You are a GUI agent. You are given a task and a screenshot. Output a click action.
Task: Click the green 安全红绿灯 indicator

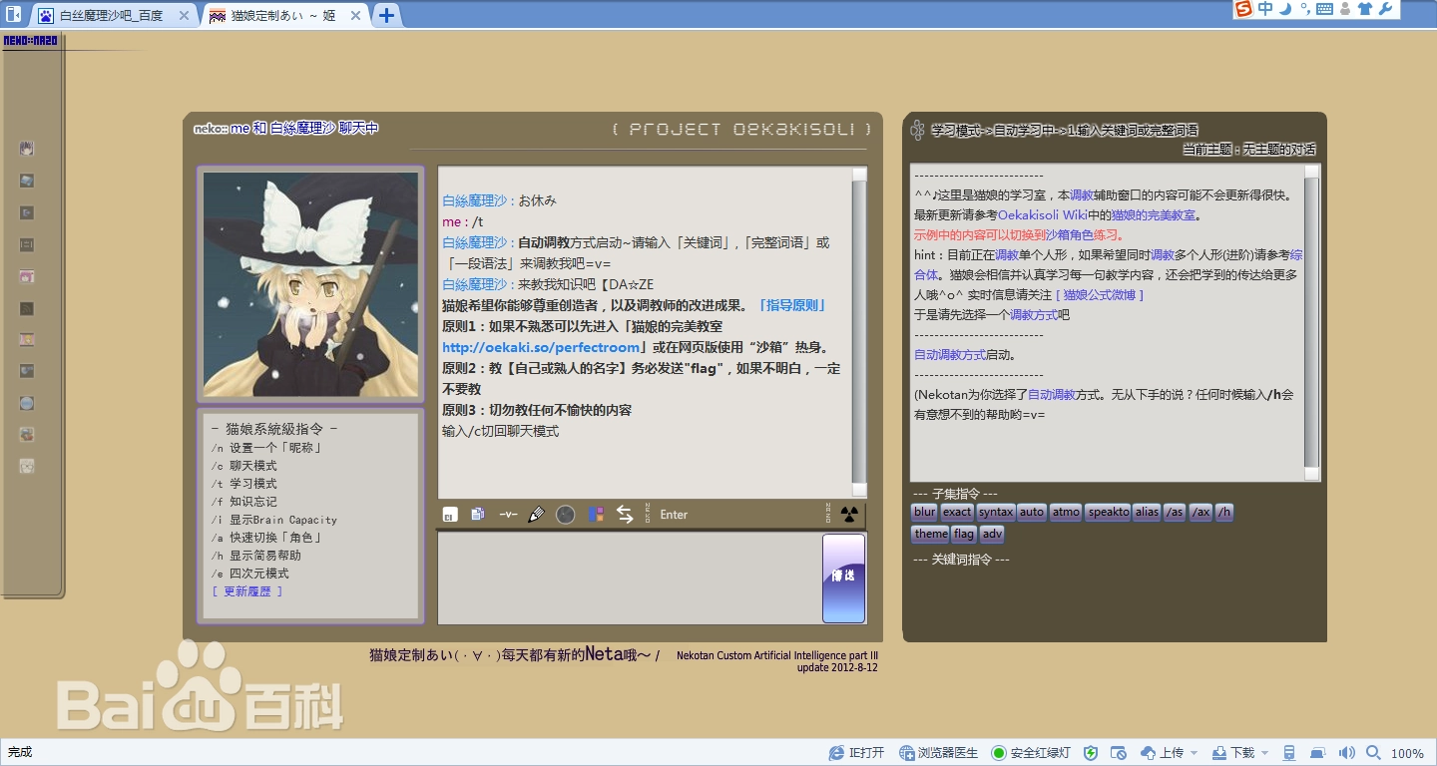[x=1031, y=753]
